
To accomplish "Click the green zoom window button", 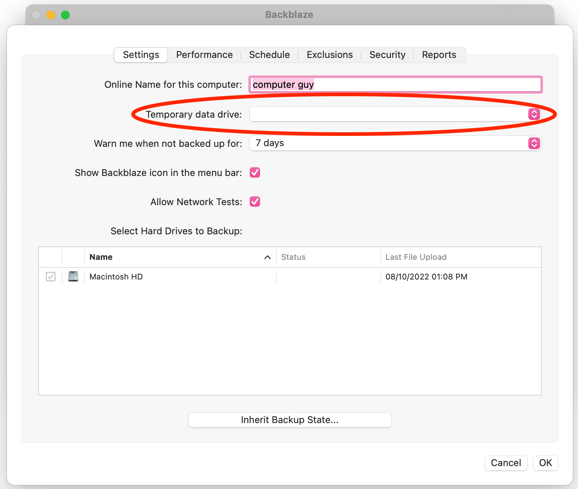I will tap(65, 15).
